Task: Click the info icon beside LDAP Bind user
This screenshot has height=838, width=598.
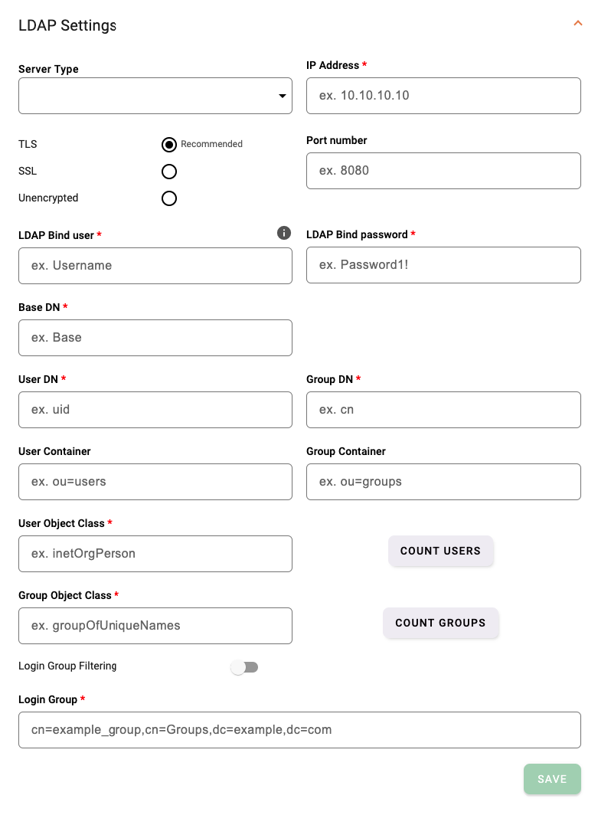Action: 283,232
